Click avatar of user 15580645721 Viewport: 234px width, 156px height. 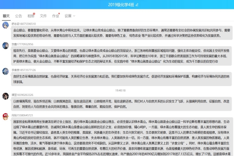[5, 117]
